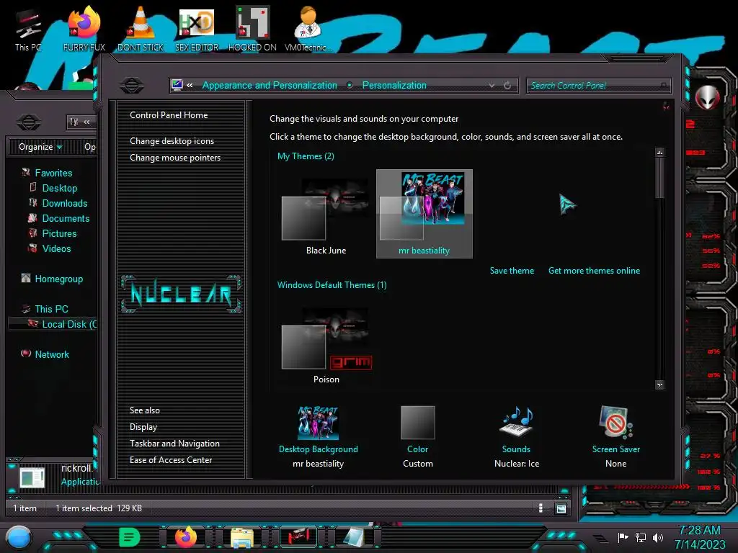738x553 pixels.
Task: Click Save theme link
Action: (512, 271)
